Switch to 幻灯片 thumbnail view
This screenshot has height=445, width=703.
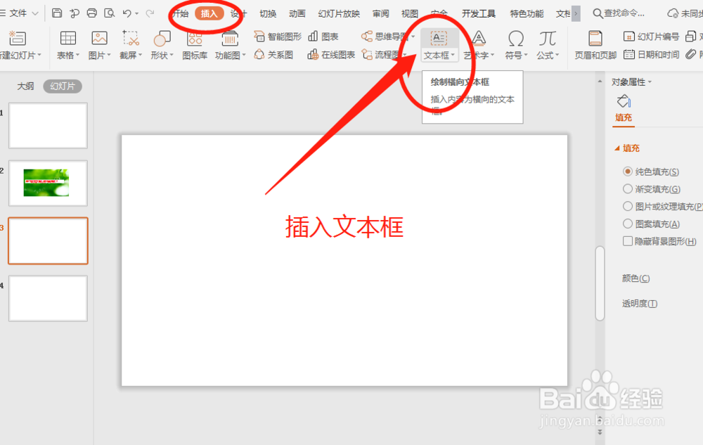(x=63, y=86)
